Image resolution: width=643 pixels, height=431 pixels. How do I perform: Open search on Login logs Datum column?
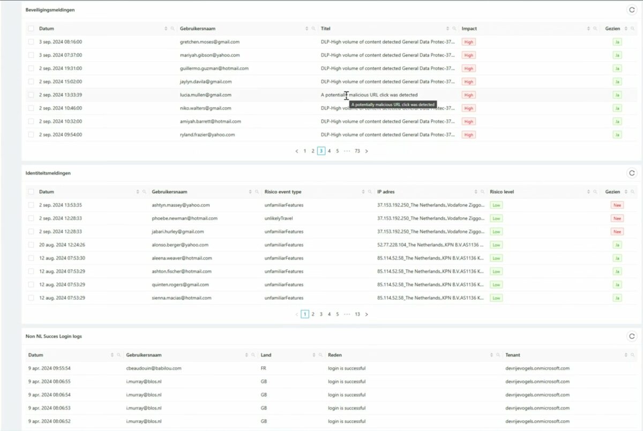coord(119,355)
